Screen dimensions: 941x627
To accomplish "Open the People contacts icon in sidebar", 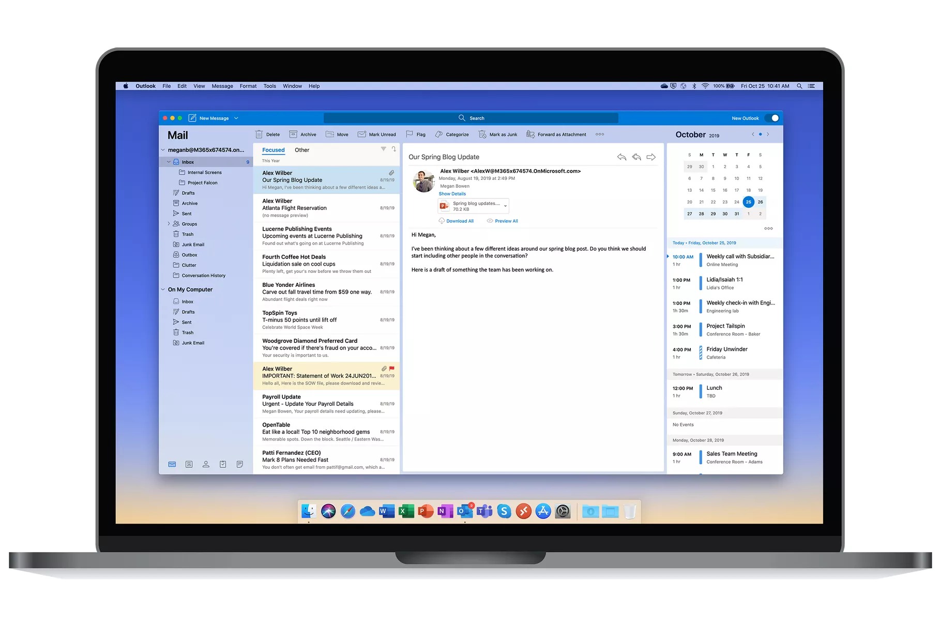I will [x=206, y=464].
